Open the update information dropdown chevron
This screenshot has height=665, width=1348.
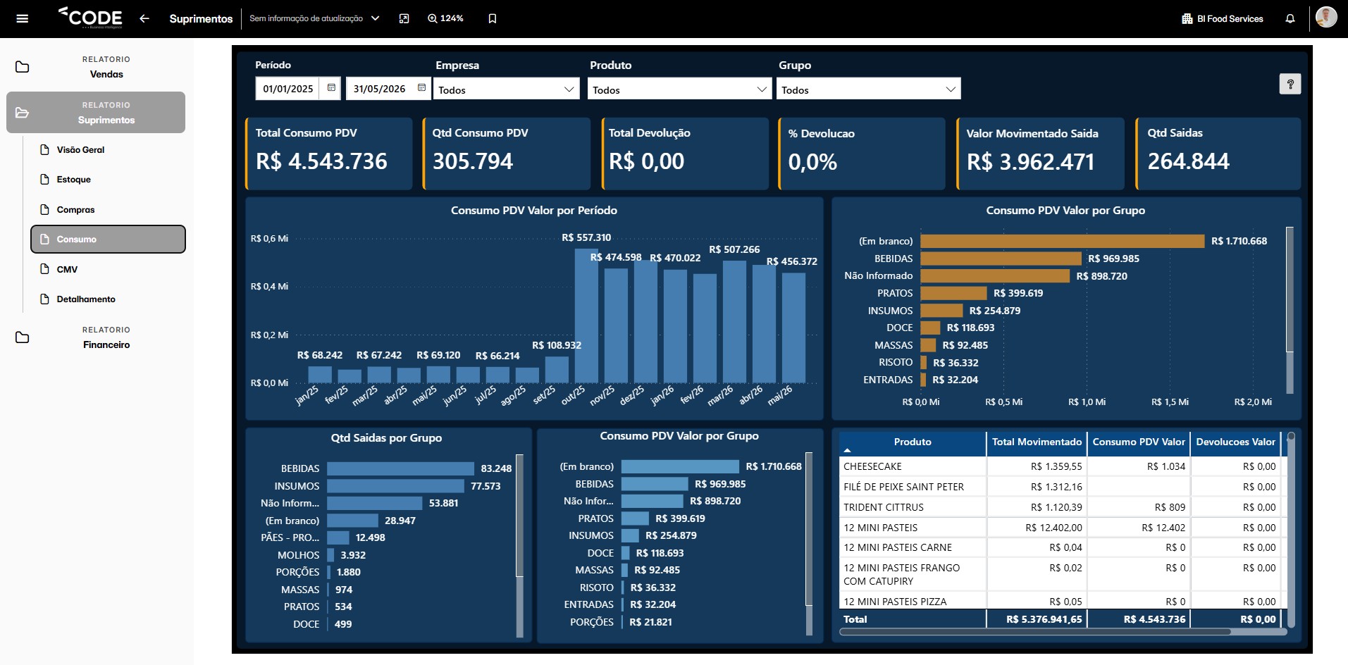tap(376, 18)
